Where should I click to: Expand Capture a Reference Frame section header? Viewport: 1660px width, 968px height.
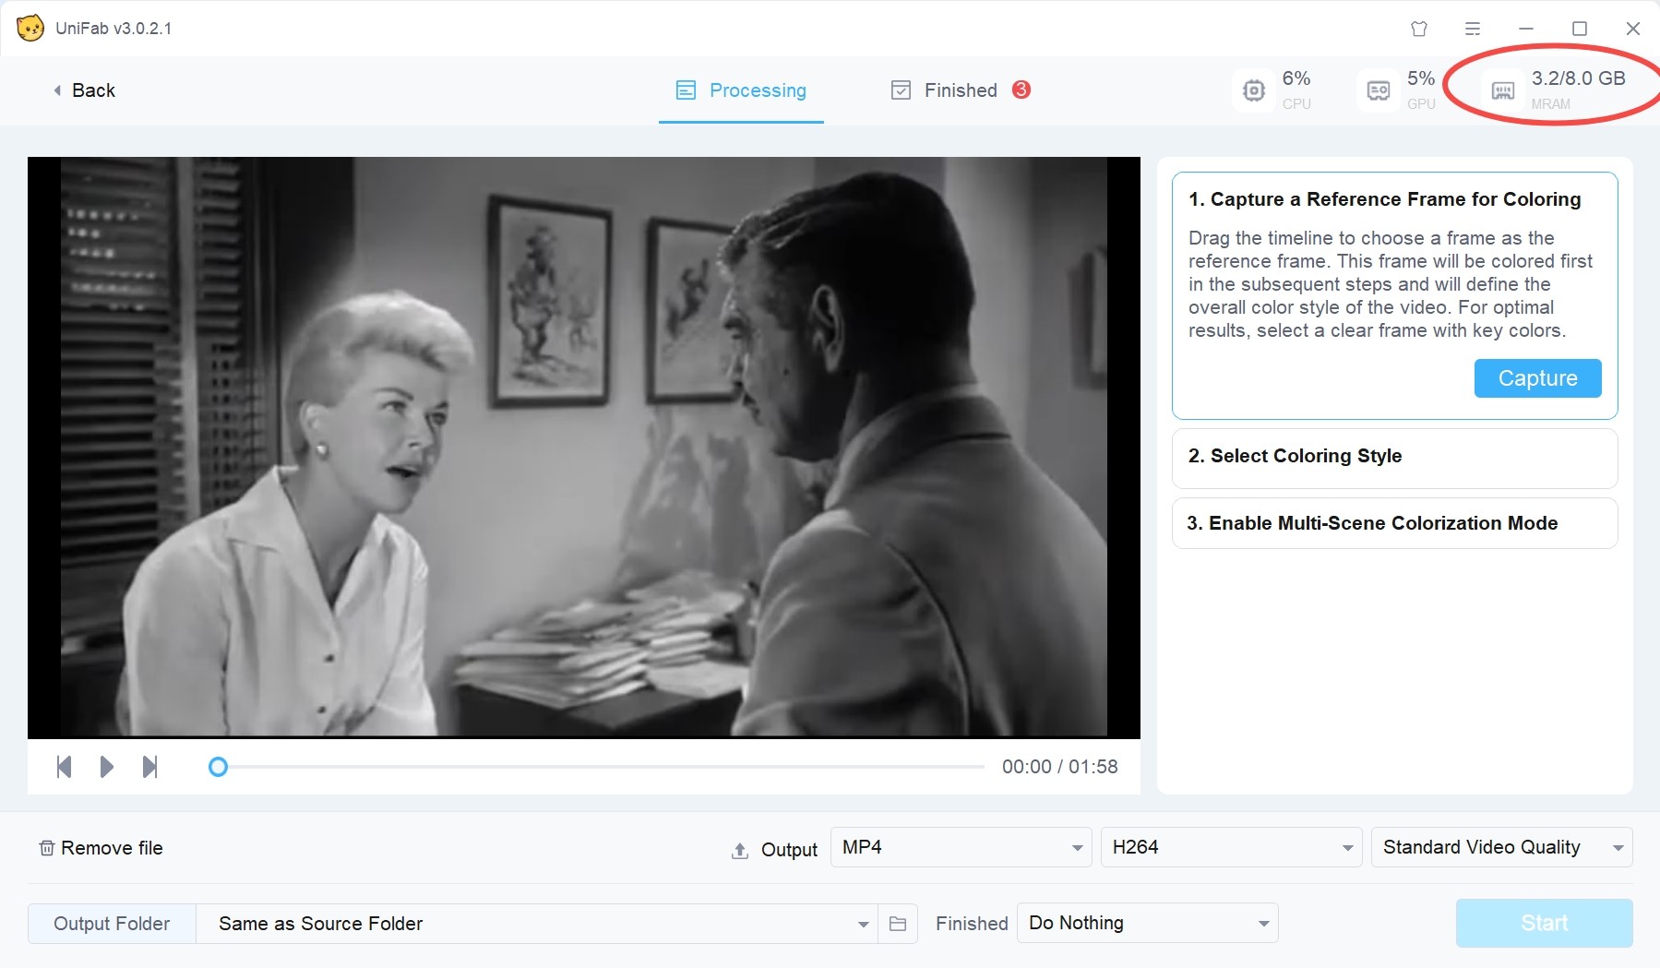tap(1384, 199)
